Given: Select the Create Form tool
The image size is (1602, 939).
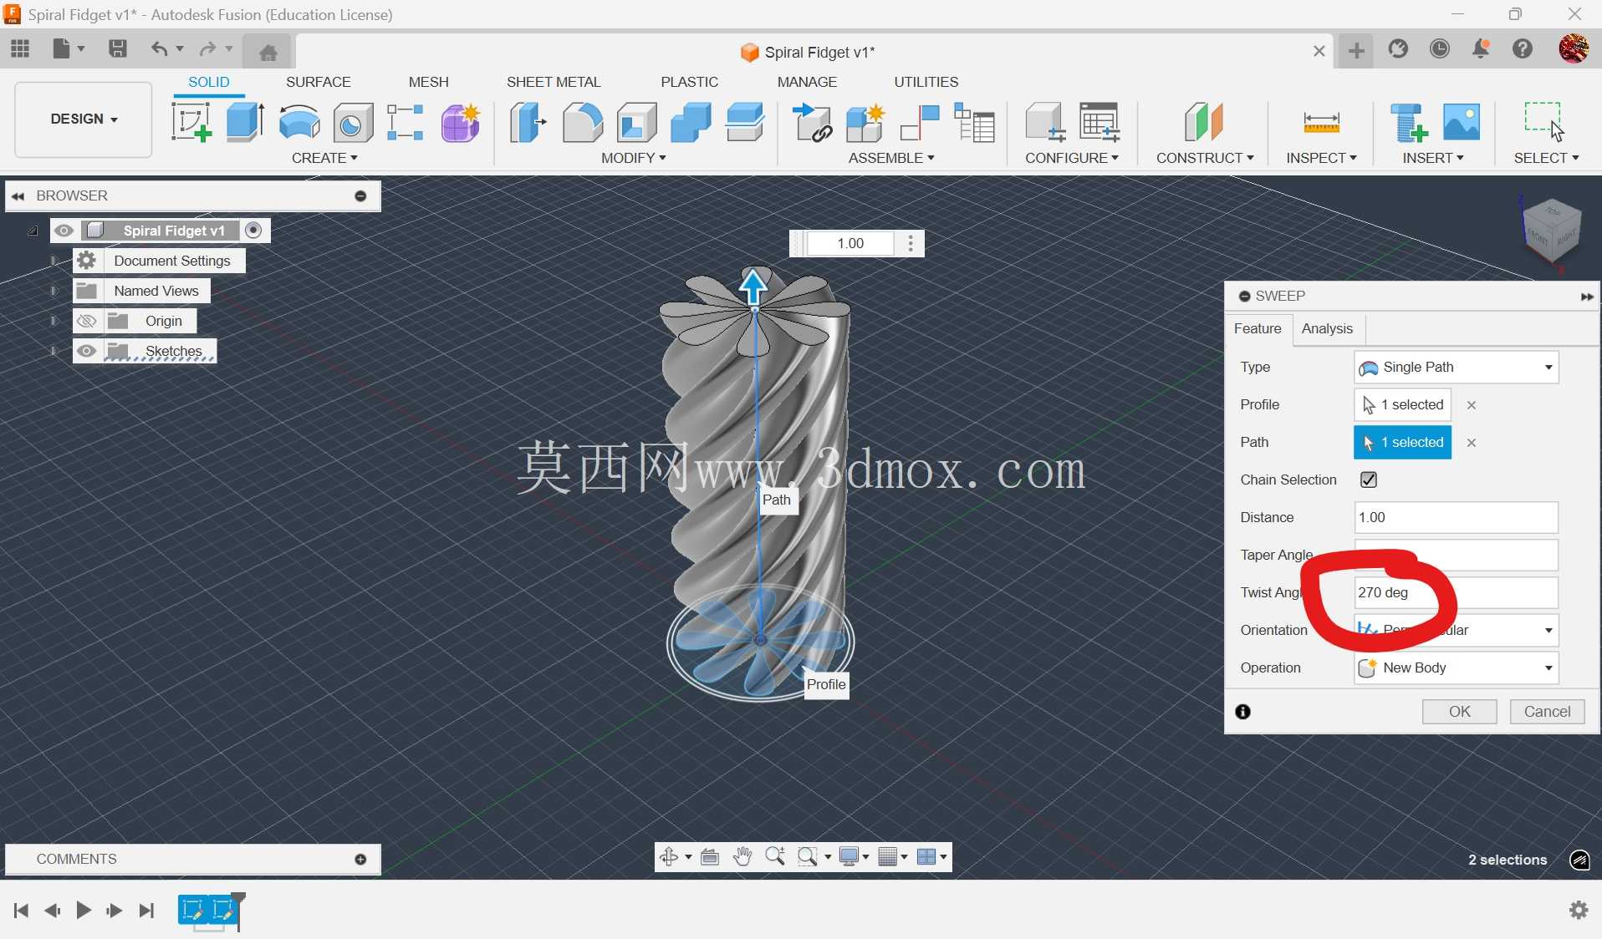Looking at the screenshot, I should [460, 122].
